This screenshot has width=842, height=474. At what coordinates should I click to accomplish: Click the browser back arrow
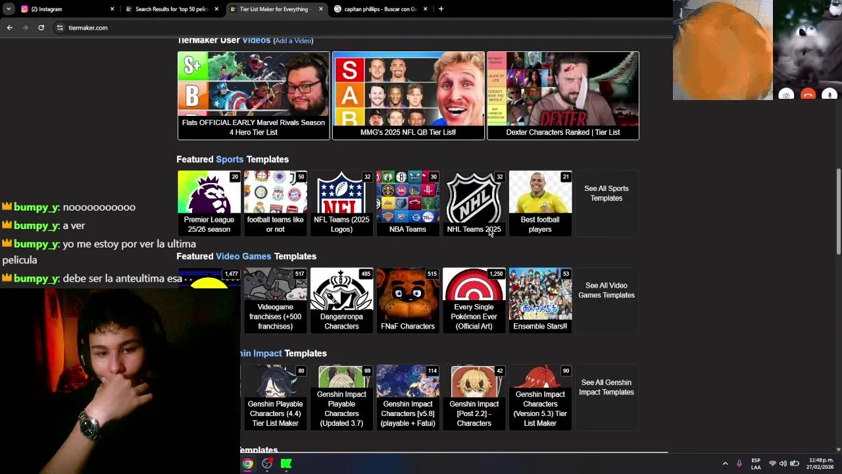10,28
